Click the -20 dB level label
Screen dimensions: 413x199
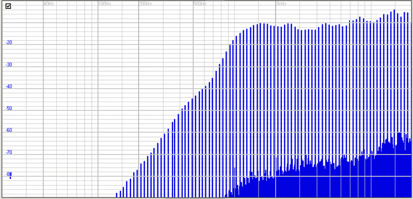coord(9,43)
